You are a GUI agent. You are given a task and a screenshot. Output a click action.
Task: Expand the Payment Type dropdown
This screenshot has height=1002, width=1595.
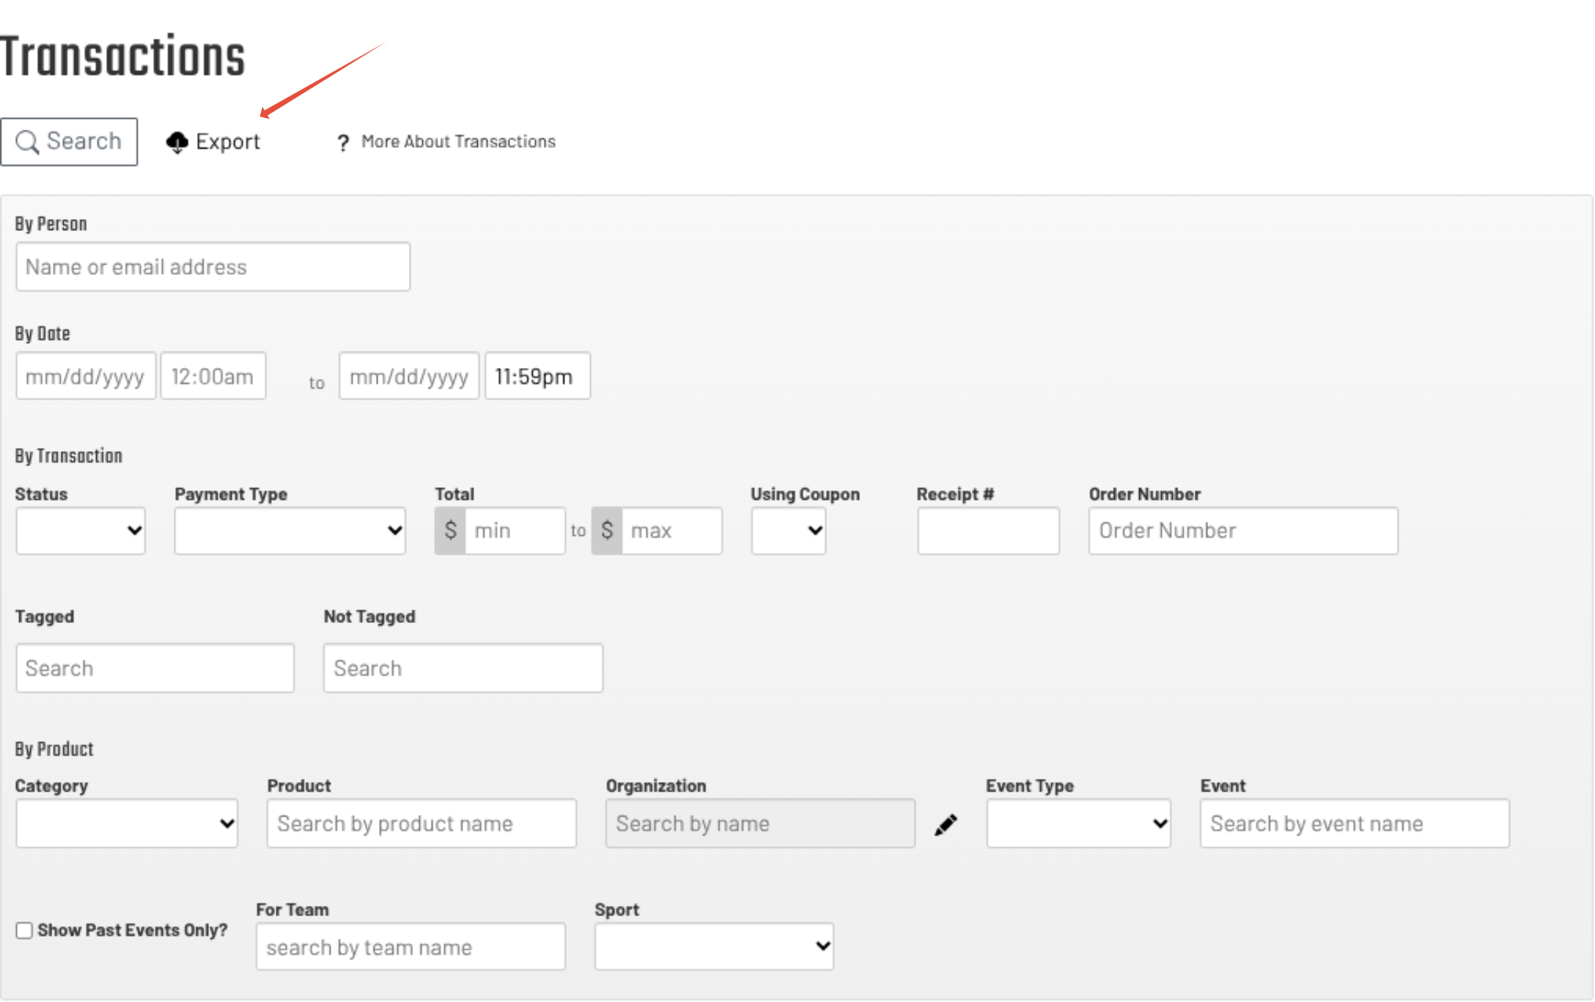pyautogui.click(x=290, y=531)
